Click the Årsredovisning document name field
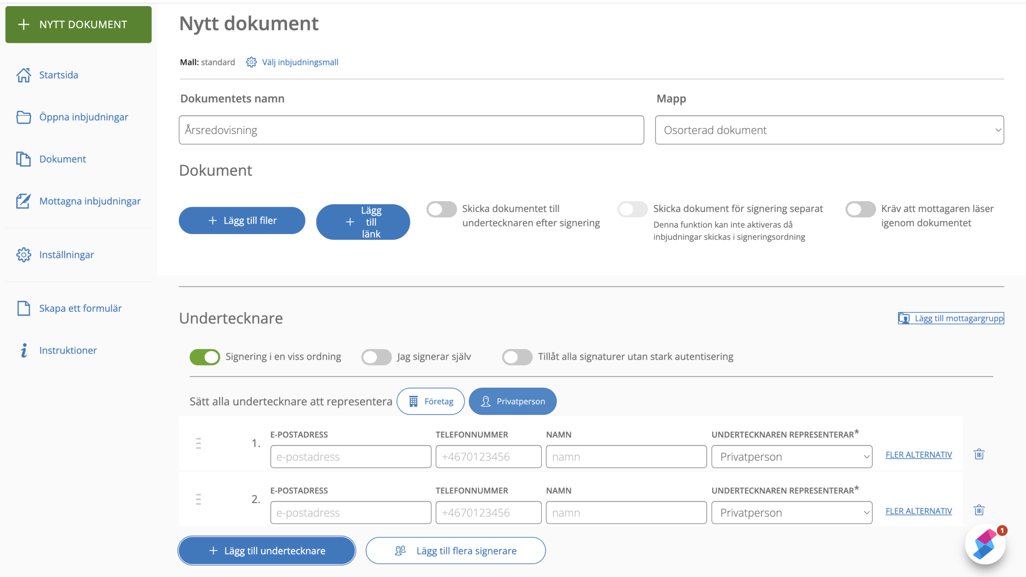Viewport: 1026px width, 577px height. [411, 129]
